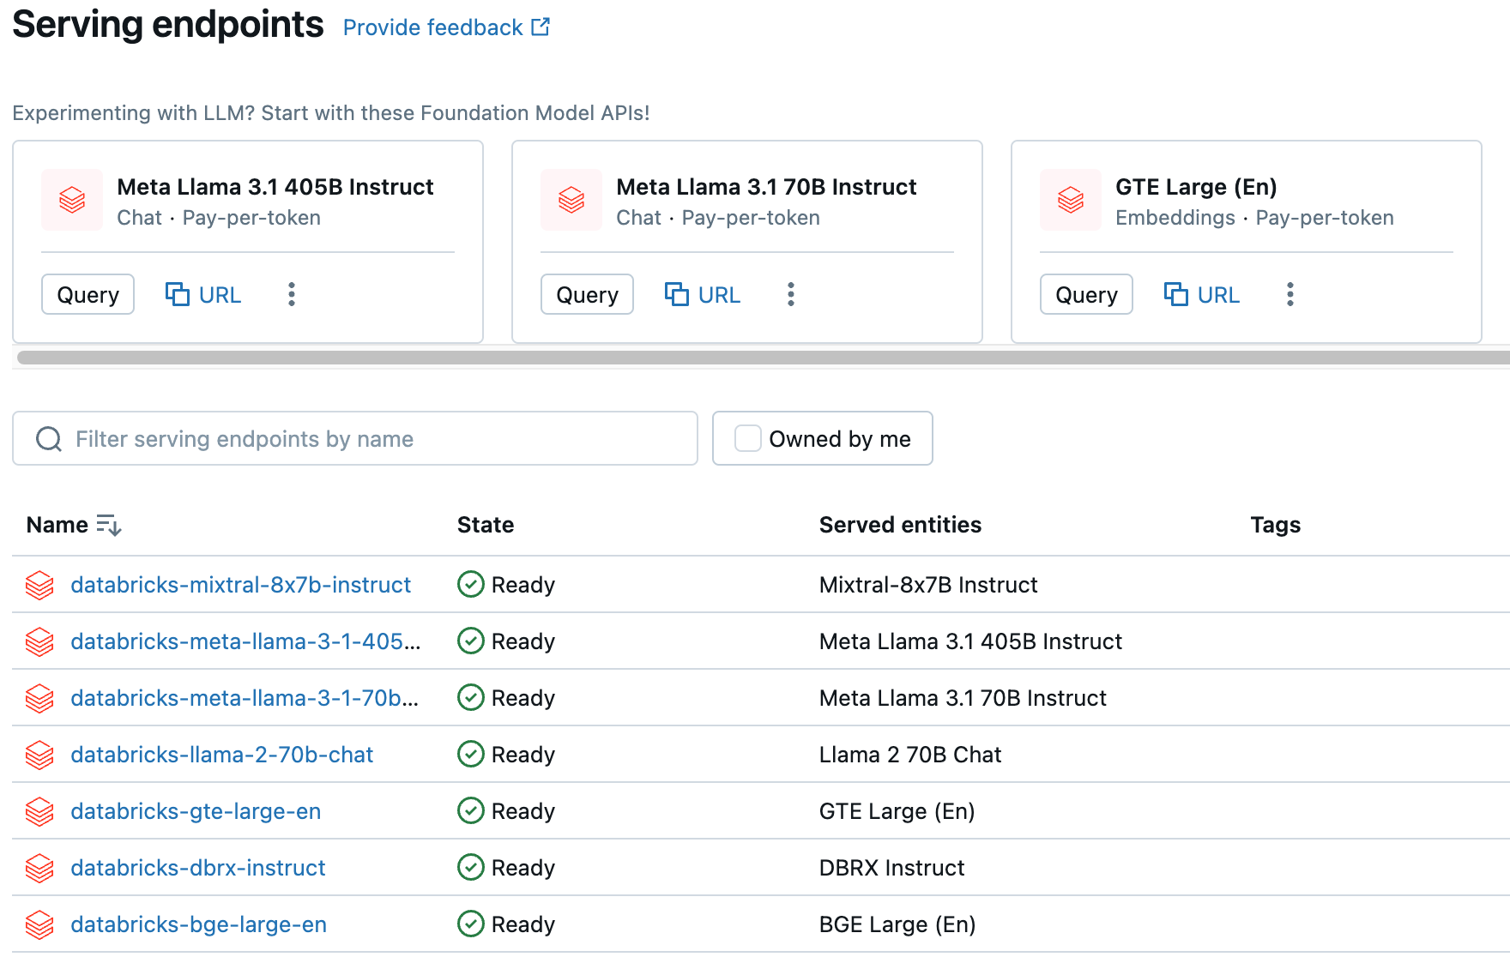
Task: Select the Llama 2 70B Chat served entity
Action: (x=910, y=755)
